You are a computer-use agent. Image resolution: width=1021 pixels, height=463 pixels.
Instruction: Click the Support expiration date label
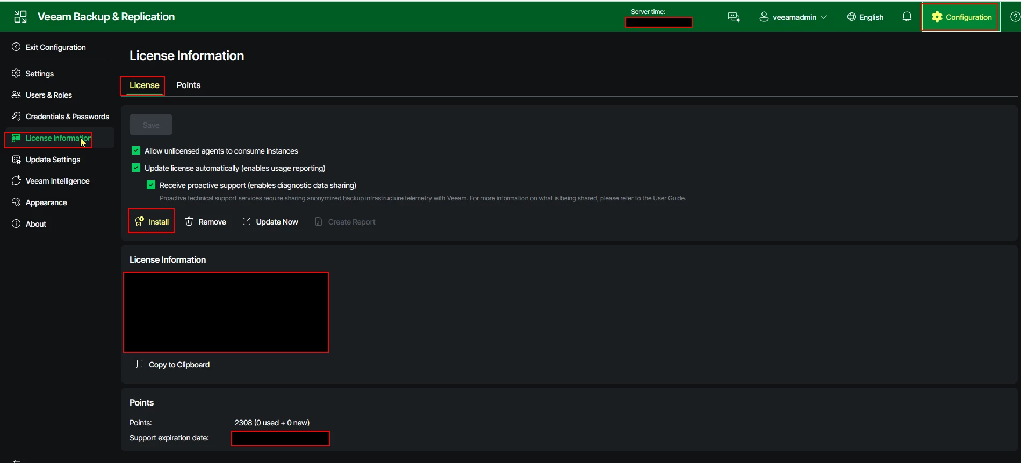pos(169,438)
